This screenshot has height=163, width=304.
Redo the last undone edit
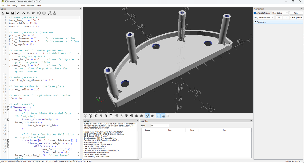[24, 13]
